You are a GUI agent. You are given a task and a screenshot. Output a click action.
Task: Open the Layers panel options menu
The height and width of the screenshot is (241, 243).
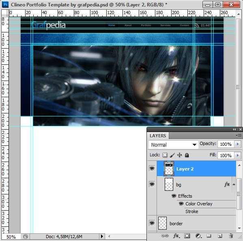tap(239, 136)
